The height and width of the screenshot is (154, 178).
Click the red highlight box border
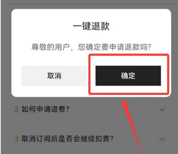[x=129, y=55]
